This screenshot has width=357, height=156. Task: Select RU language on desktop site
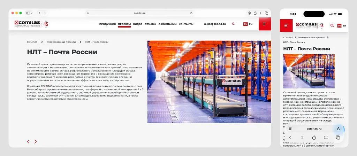(245, 24)
